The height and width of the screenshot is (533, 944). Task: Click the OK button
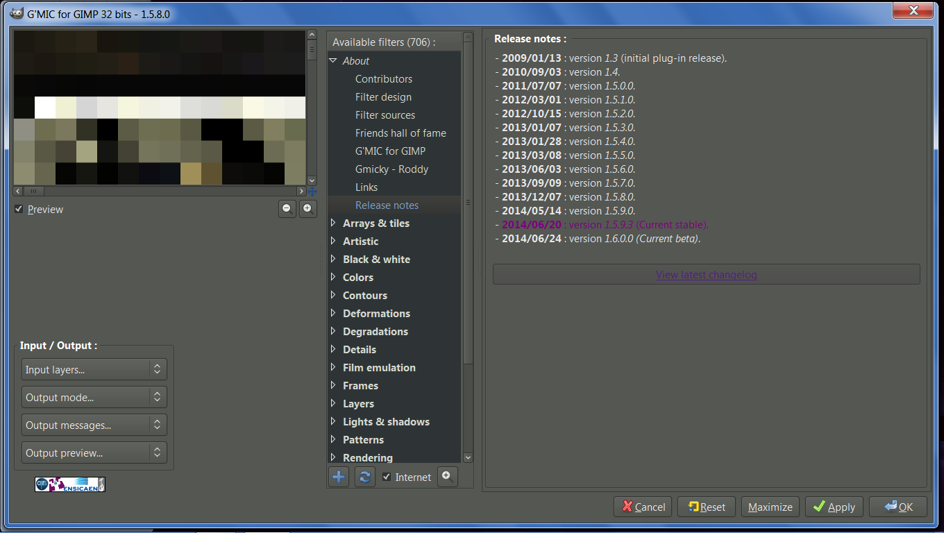(898, 507)
